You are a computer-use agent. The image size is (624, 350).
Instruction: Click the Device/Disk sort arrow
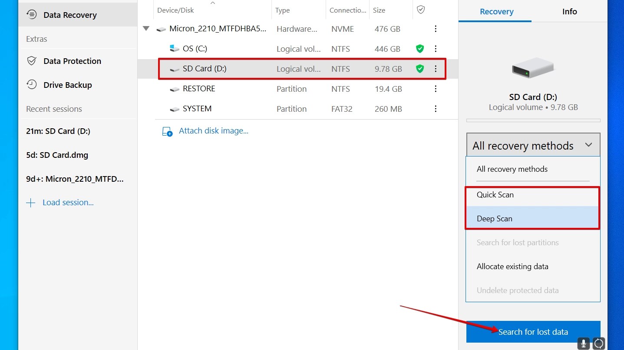pos(212,3)
